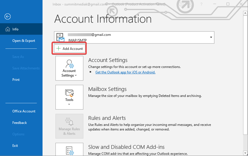Open the mailbox Tools dropdown button

tap(69, 97)
